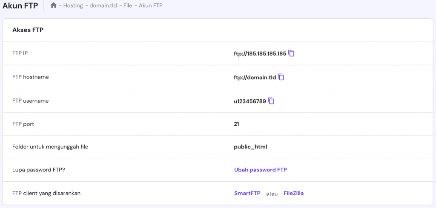436x208 pixels.
Task: Open the Ubah password FTP link
Action: click(x=261, y=170)
